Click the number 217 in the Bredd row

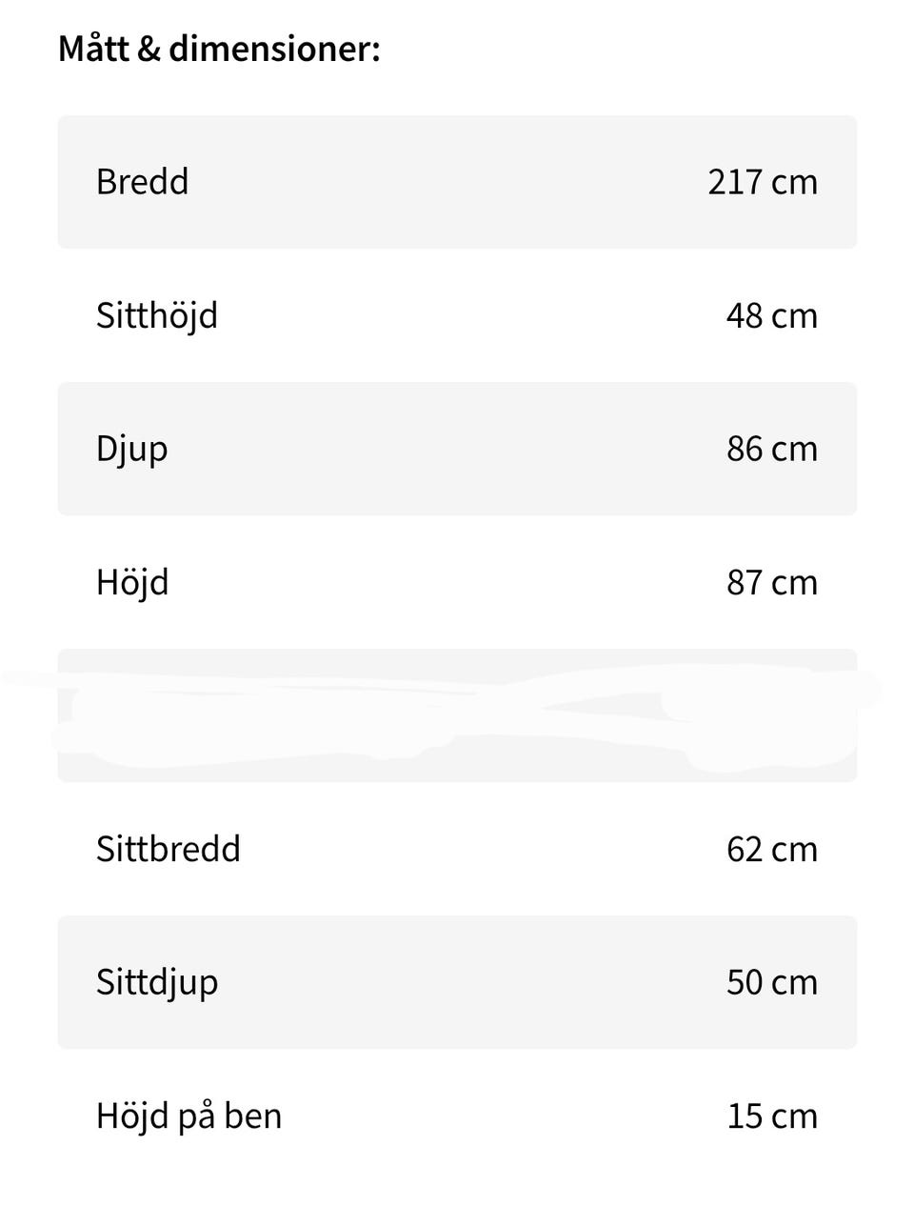735,181
